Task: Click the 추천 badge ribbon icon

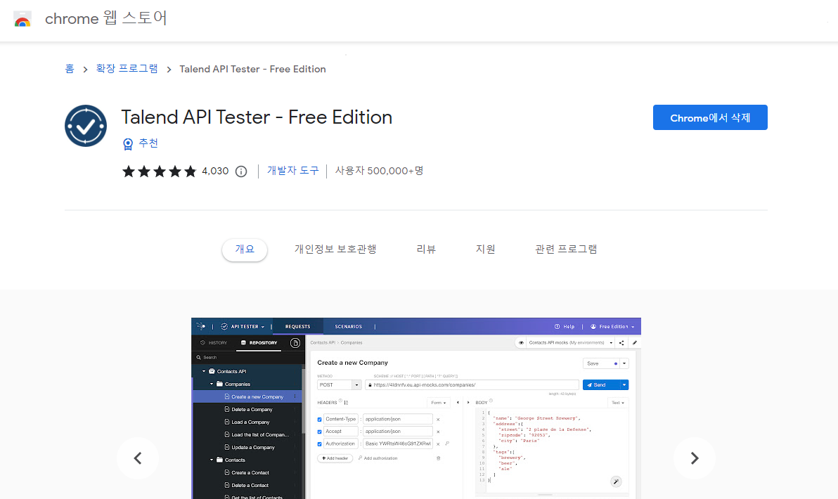Action: (x=128, y=143)
